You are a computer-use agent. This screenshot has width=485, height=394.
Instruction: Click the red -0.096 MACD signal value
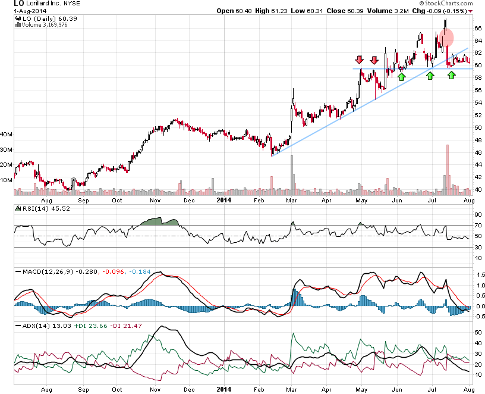coord(113,271)
